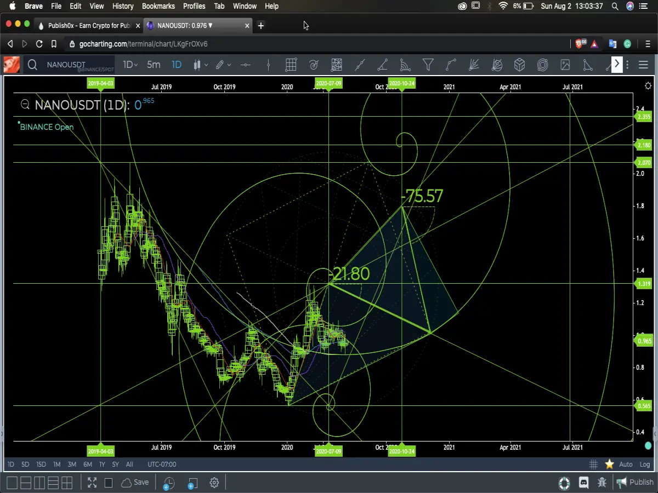Select the horizontal line tool
The image size is (658, 493).
tap(245, 65)
